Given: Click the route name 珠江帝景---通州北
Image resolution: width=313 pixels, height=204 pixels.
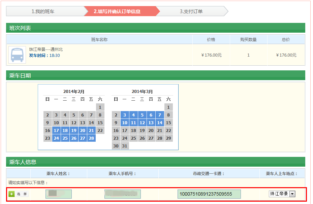Looking at the screenshot, I should (x=46, y=49).
